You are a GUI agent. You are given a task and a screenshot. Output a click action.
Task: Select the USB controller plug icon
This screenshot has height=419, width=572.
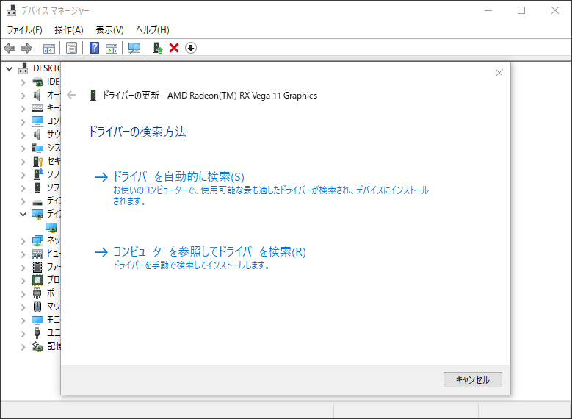pos(37,333)
